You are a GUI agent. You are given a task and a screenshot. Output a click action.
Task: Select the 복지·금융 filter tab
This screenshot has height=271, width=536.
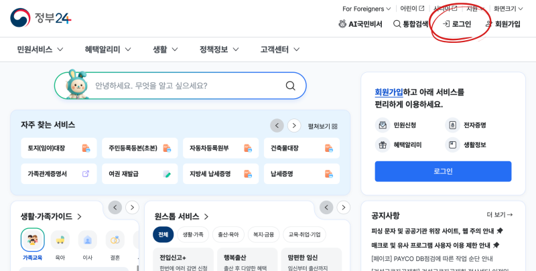coord(263,234)
